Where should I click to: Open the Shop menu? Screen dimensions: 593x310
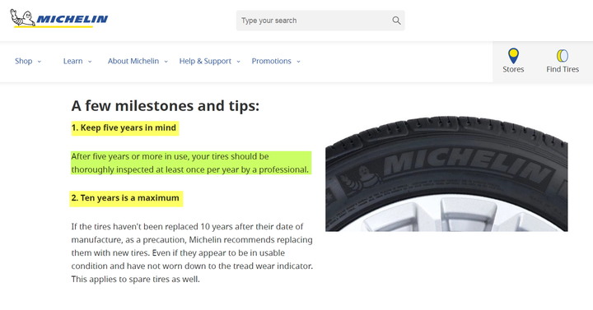point(23,61)
